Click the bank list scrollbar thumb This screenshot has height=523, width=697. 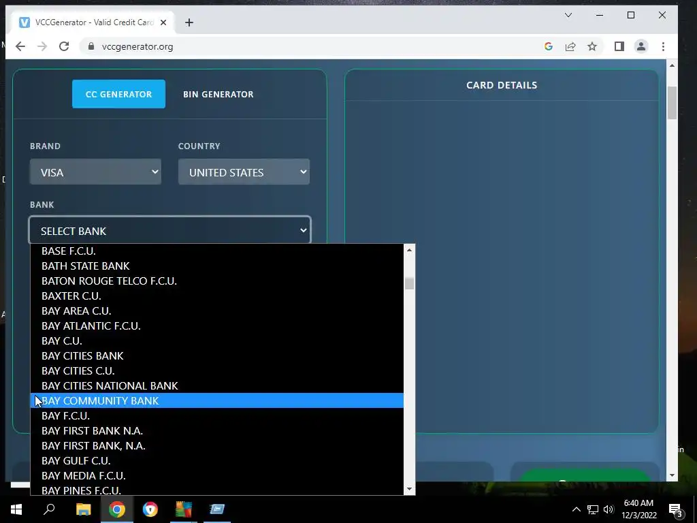409,283
